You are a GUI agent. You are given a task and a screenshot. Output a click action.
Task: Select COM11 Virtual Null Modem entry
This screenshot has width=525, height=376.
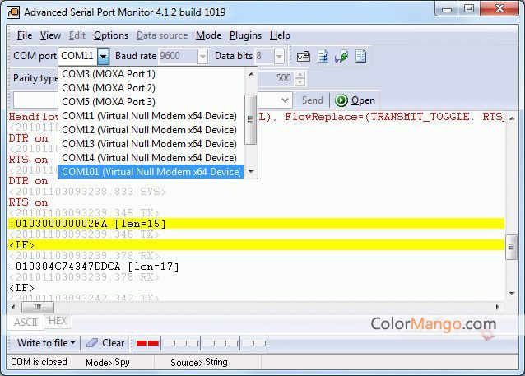[x=151, y=116]
